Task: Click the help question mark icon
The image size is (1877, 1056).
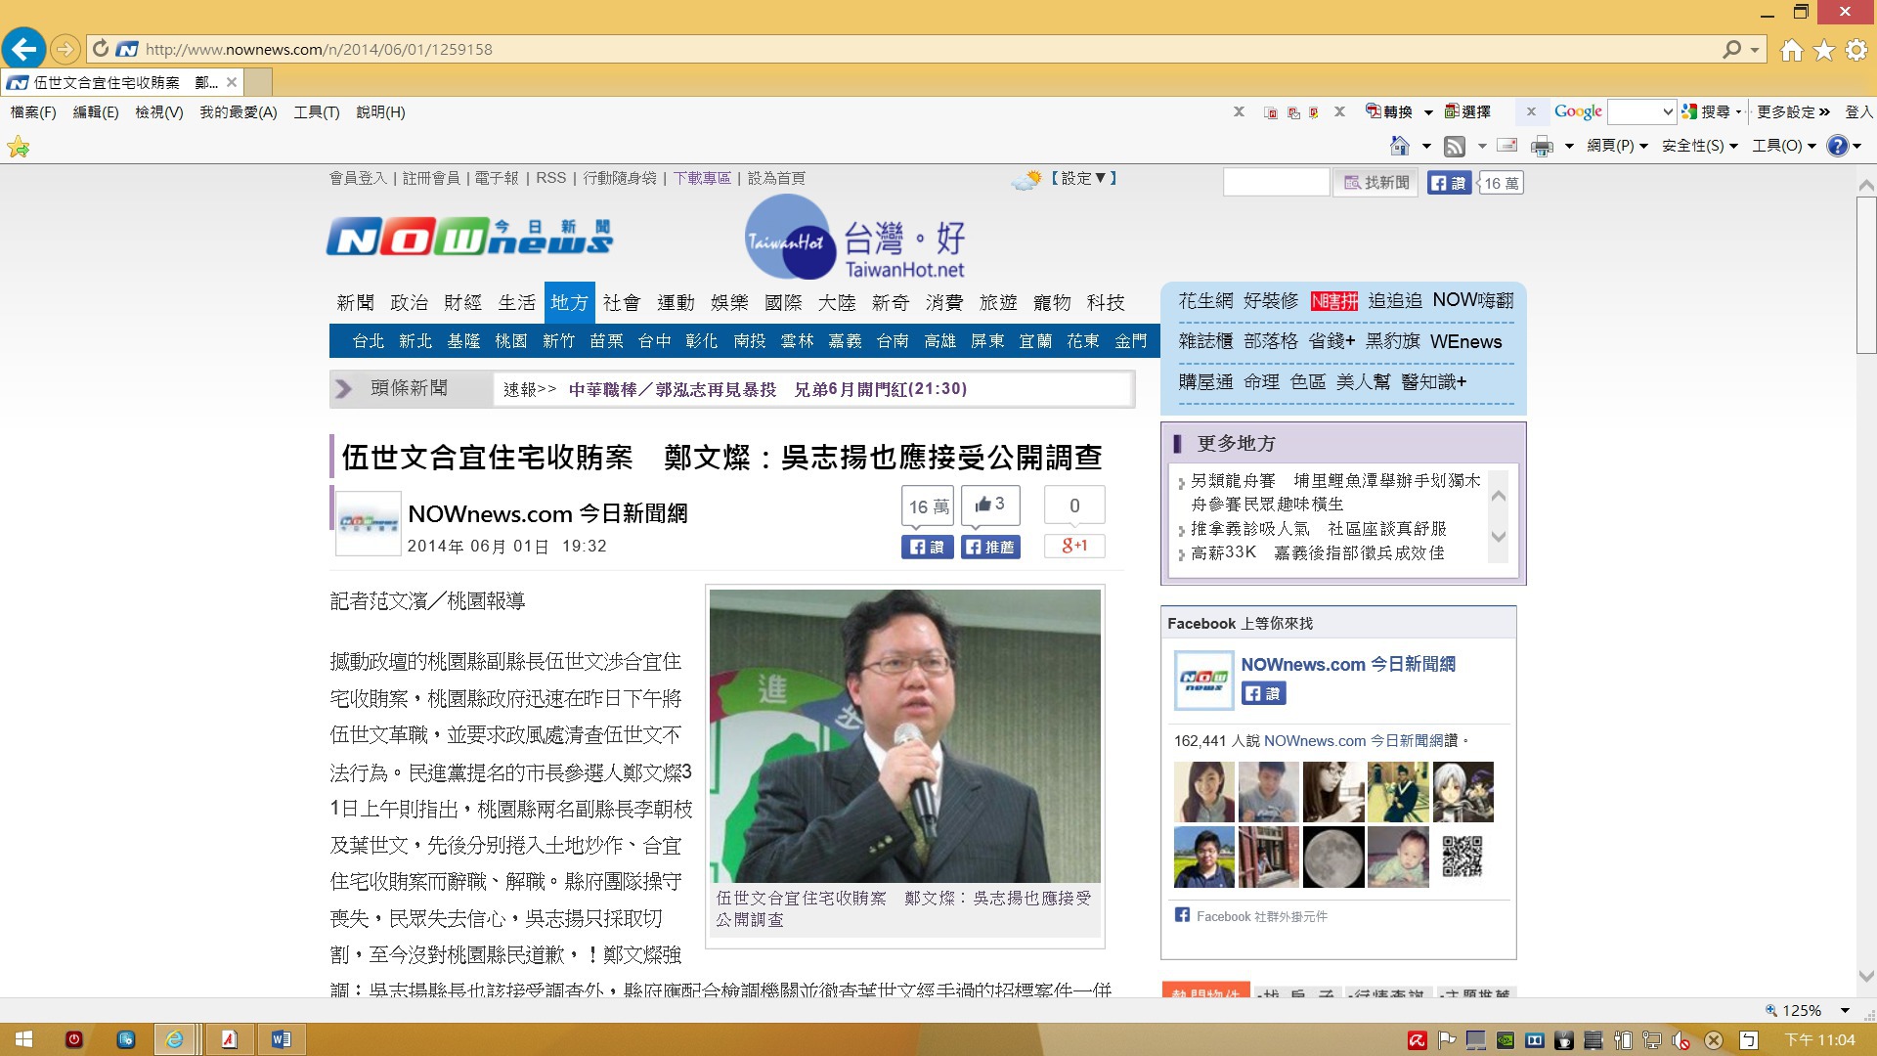Action: (x=1837, y=147)
